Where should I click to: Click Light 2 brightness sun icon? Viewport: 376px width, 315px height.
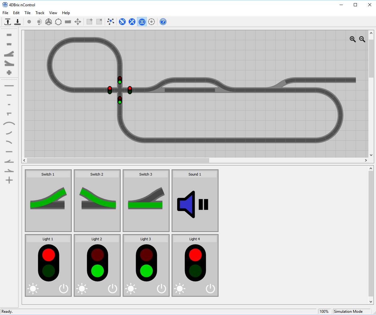pyautogui.click(x=82, y=289)
